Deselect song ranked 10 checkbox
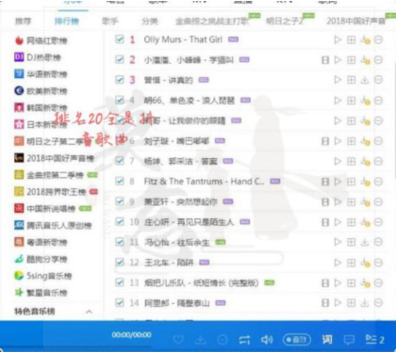Viewport: 396px width, 352px height. click(120, 222)
